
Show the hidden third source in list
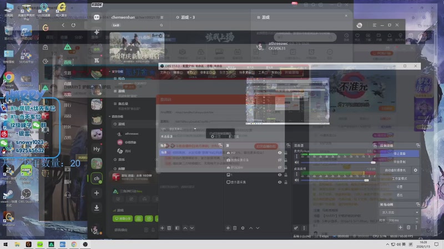click(280, 168)
